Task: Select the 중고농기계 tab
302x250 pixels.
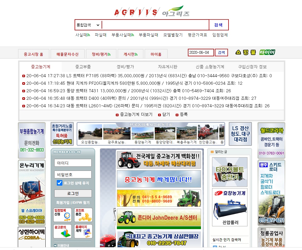Action: pyautogui.click(x=41, y=67)
